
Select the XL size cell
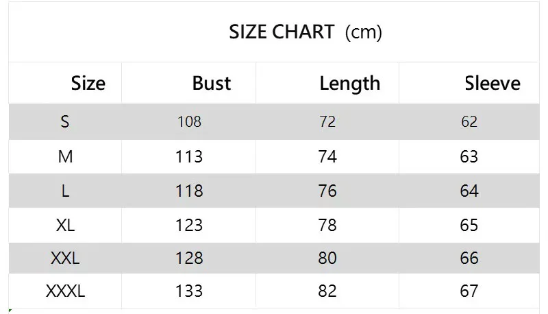(65, 225)
